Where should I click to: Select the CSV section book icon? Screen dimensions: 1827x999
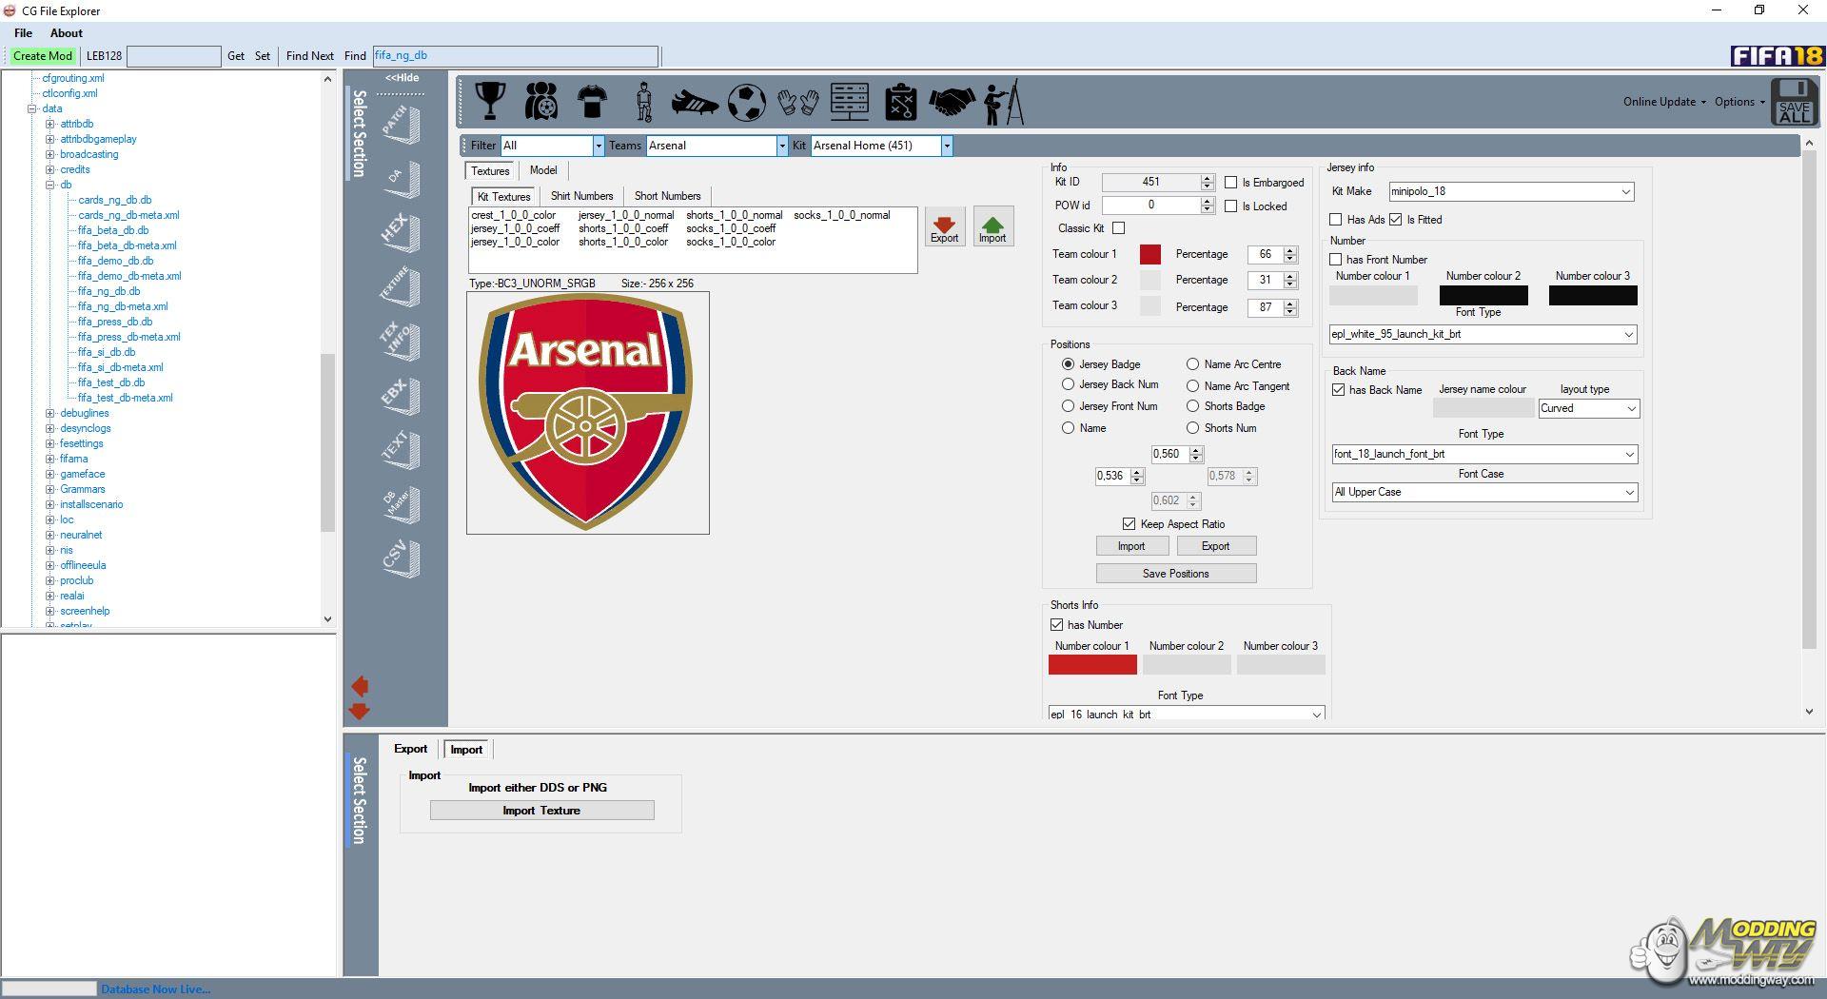pos(401,558)
